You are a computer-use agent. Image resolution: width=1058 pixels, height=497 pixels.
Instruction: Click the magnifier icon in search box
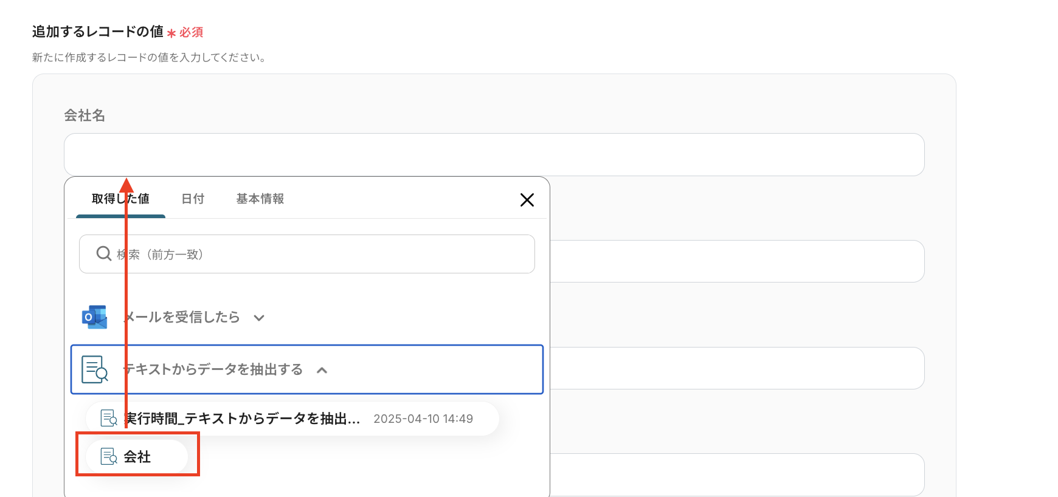[104, 253]
